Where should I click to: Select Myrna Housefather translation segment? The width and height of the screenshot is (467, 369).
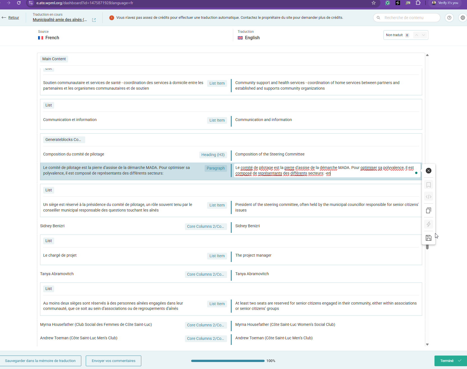point(285,324)
